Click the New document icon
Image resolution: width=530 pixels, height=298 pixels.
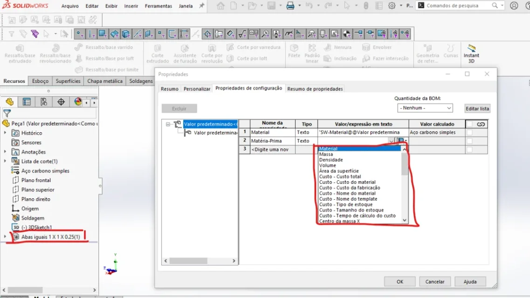tap(234, 6)
